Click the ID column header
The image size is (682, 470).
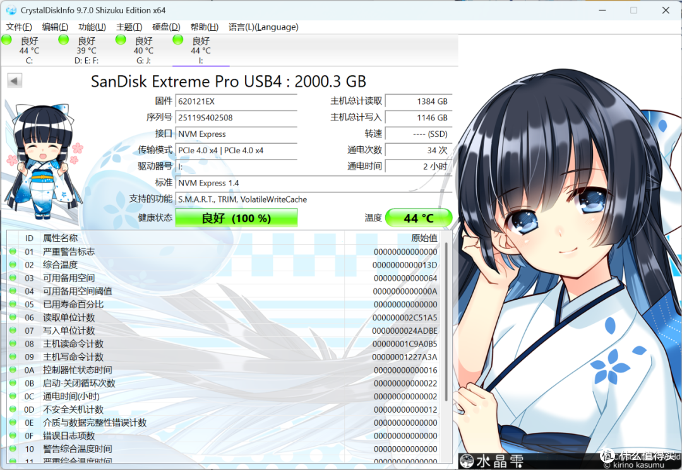[29, 238]
